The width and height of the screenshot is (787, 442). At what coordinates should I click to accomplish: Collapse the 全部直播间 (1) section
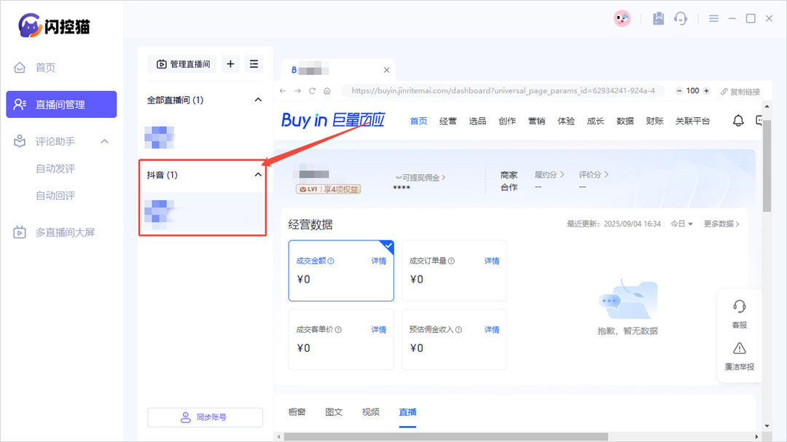257,100
